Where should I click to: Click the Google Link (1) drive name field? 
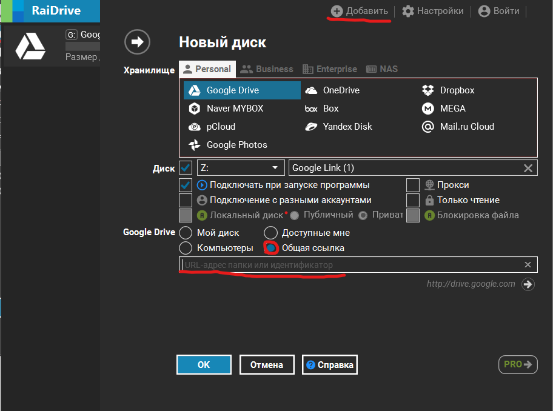pyautogui.click(x=413, y=168)
